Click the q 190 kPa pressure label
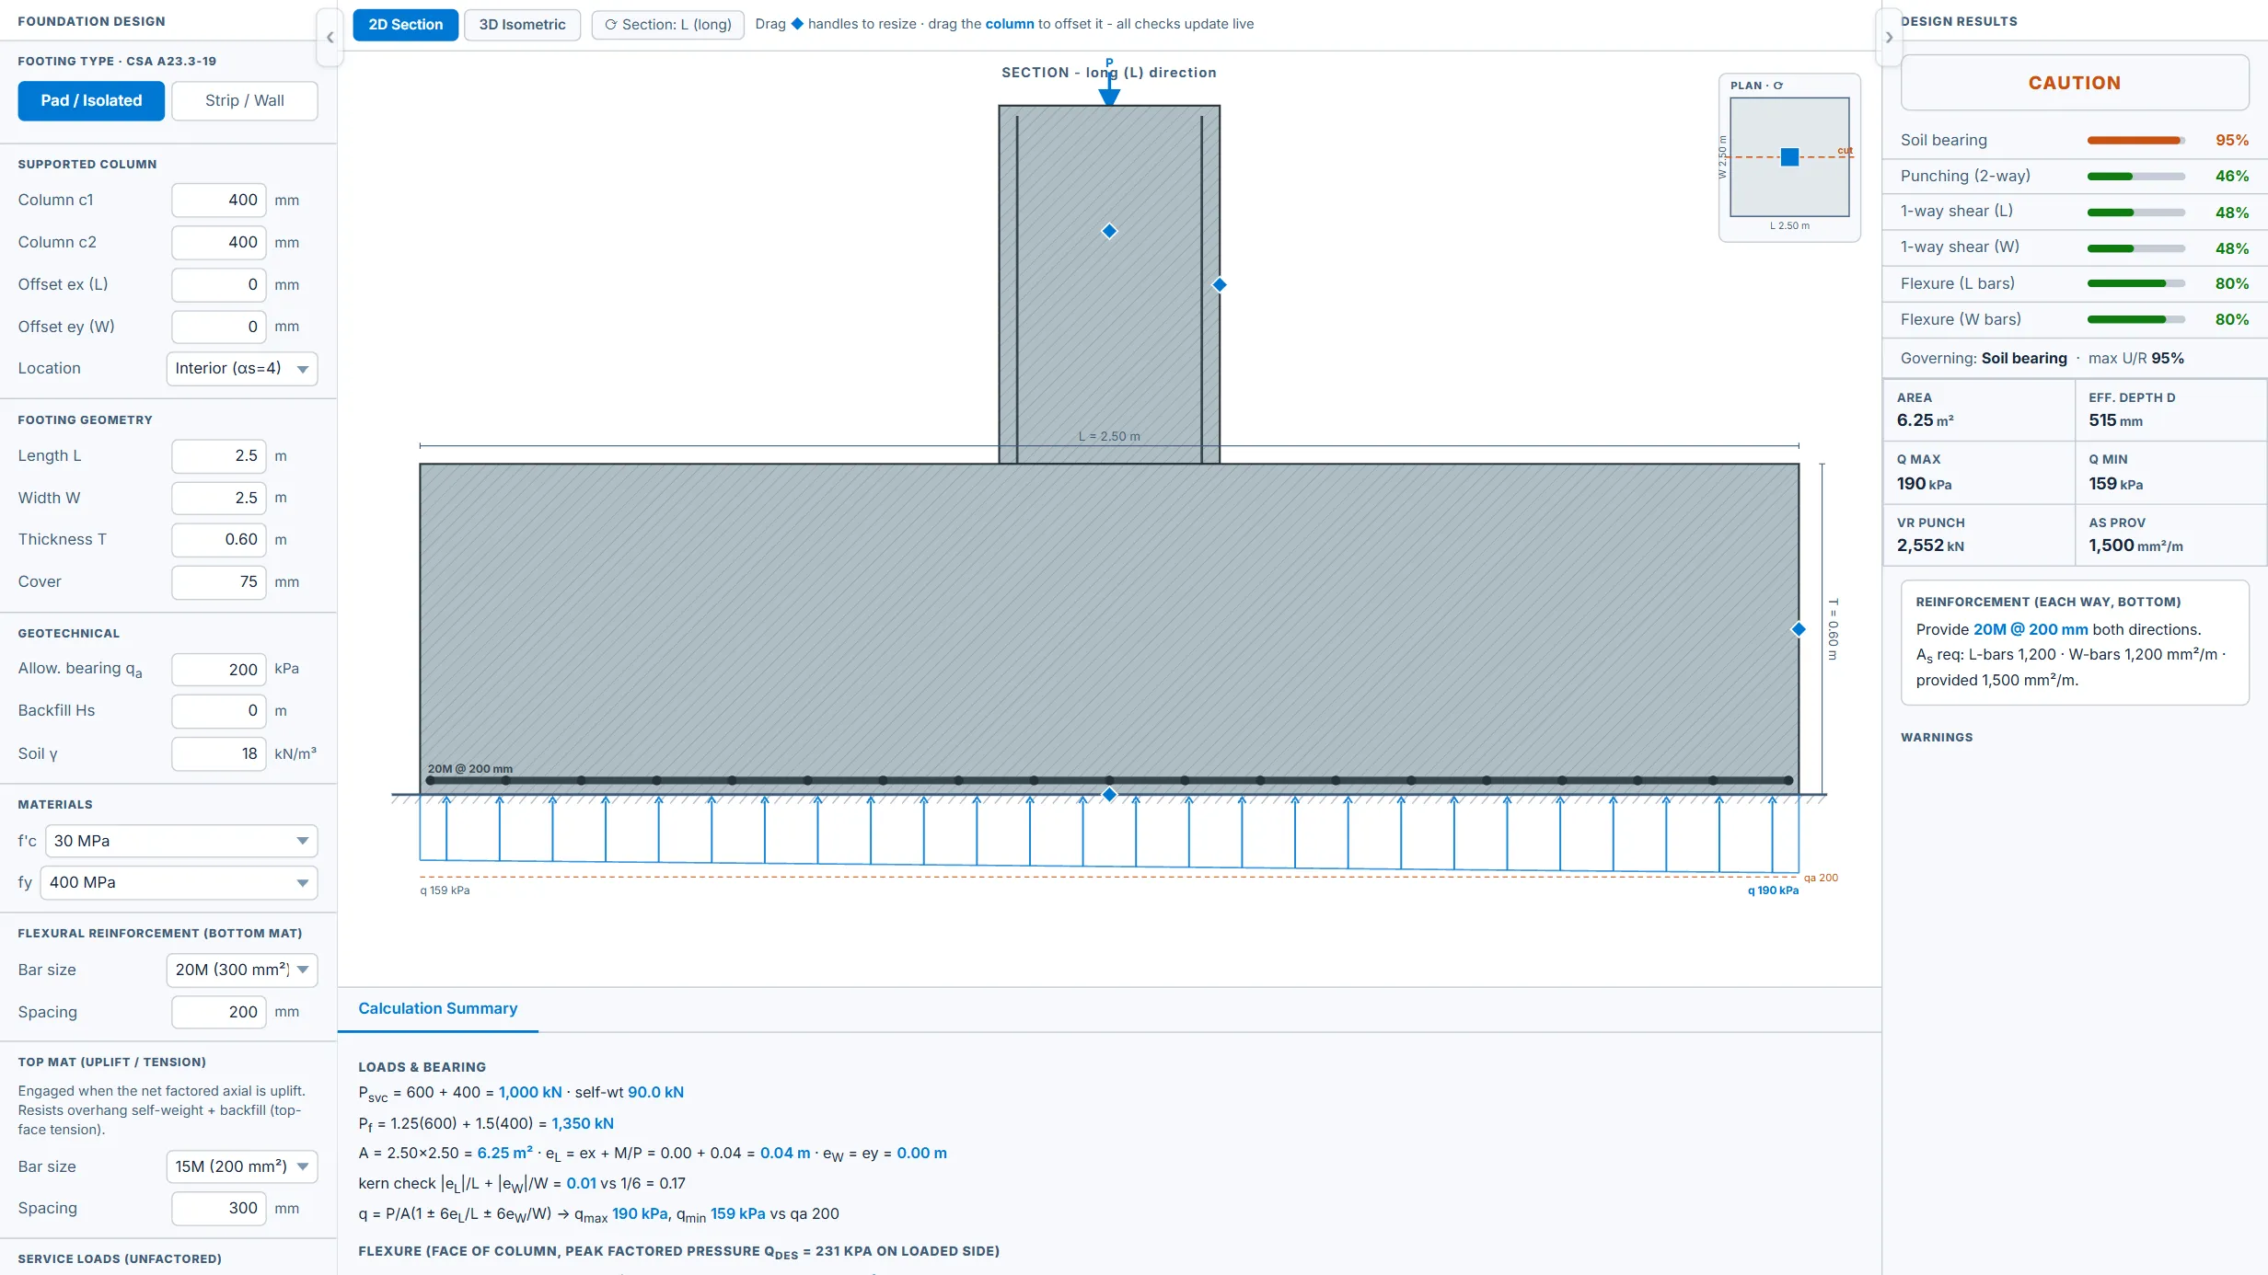 tap(1773, 890)
